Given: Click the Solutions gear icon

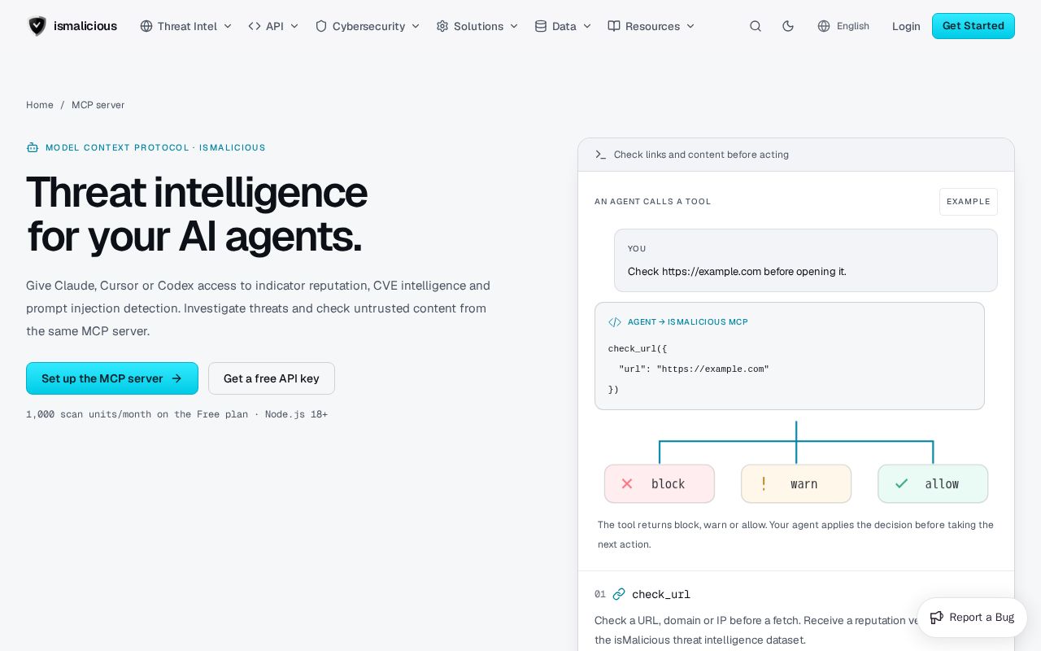Looking at the screenshot, I should [442, 26].
